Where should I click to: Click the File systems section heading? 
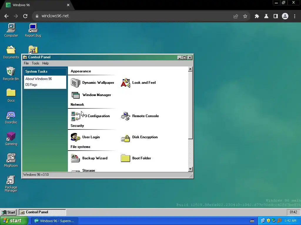click(x=81, y=147)
